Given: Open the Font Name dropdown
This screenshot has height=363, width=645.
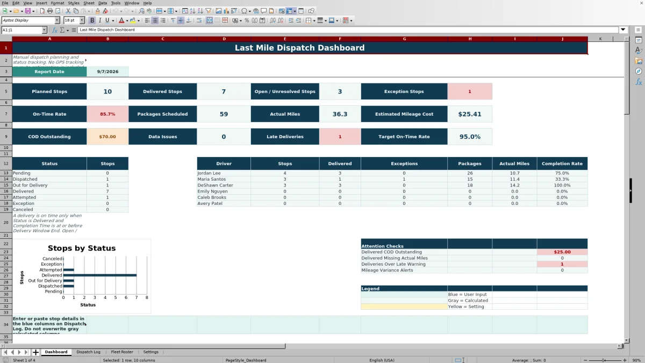Looking at the screenshot, I should [58, 20].
